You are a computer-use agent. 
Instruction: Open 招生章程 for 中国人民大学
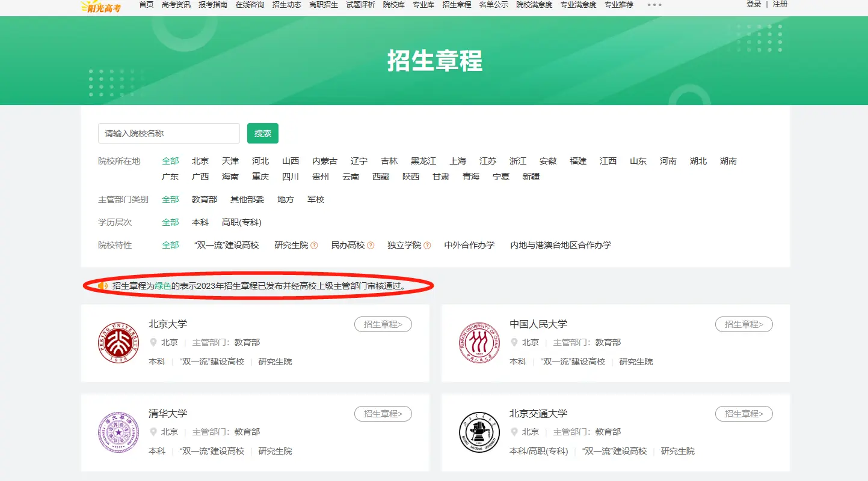coord(743,324)
